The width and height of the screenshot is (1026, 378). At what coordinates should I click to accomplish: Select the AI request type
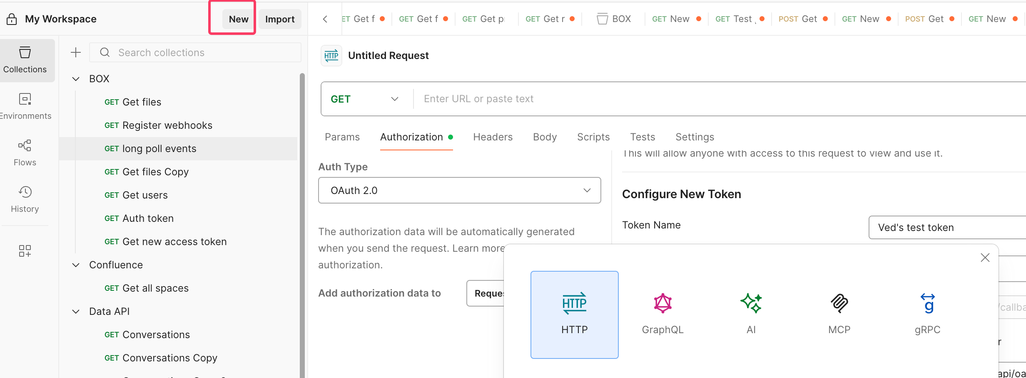click(751, 314)
